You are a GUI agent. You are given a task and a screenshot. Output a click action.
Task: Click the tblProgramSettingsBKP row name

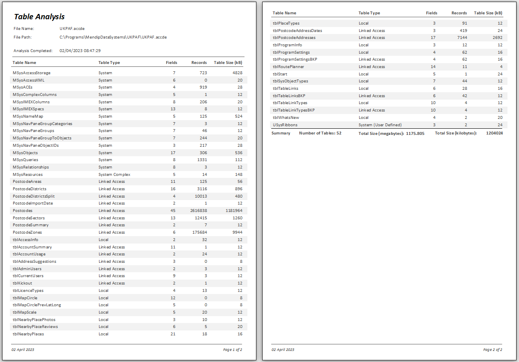295,59
